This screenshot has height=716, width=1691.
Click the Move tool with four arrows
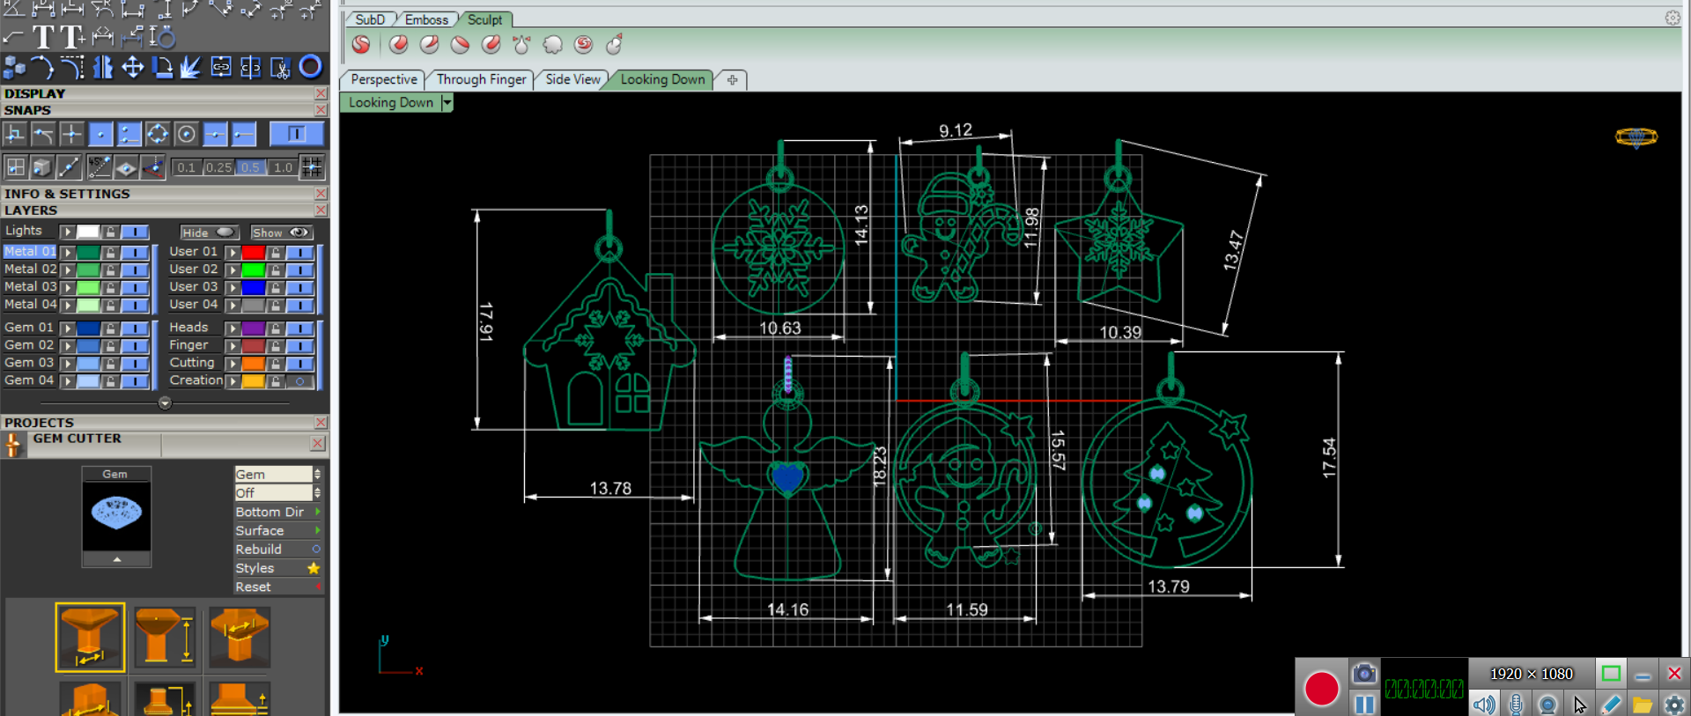click(x=132, y=67)
